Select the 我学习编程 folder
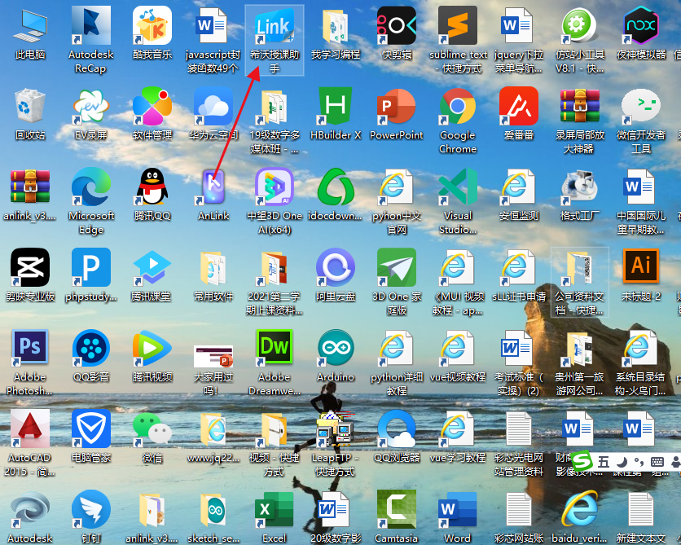Image resolution: width=681 pixels, height=545 pixels. click(336, 27)
